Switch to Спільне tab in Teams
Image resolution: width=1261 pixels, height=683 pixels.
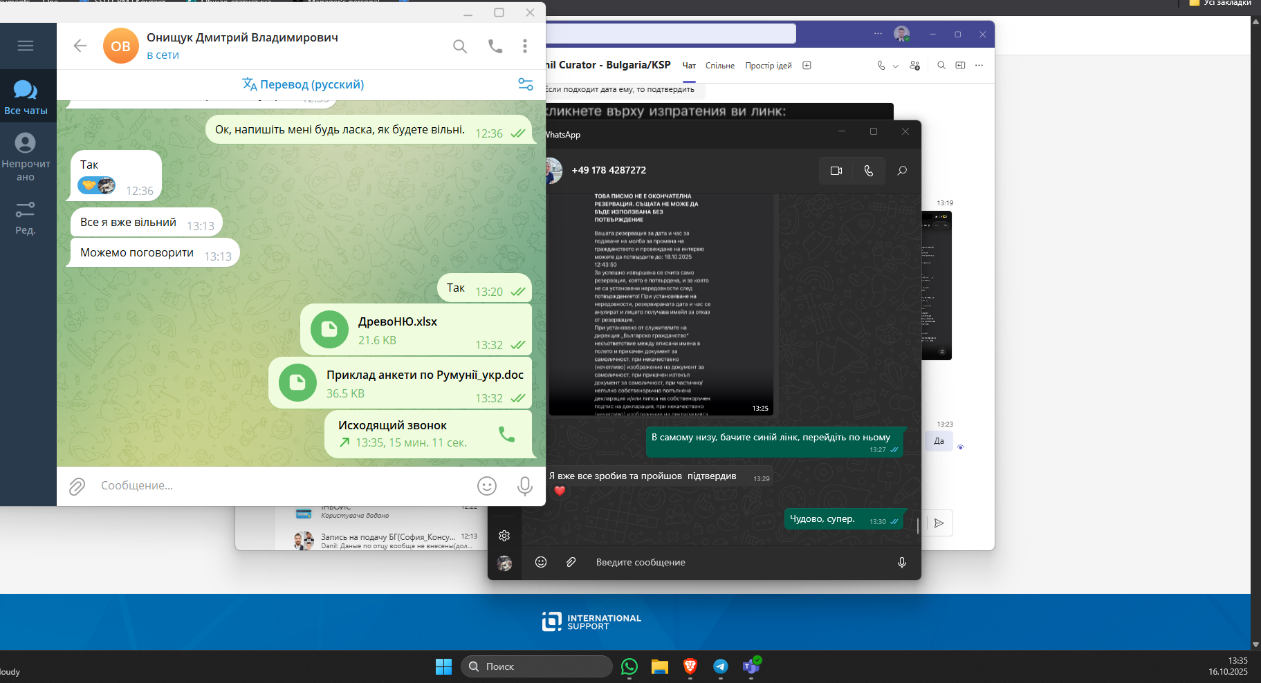(720, 66)
